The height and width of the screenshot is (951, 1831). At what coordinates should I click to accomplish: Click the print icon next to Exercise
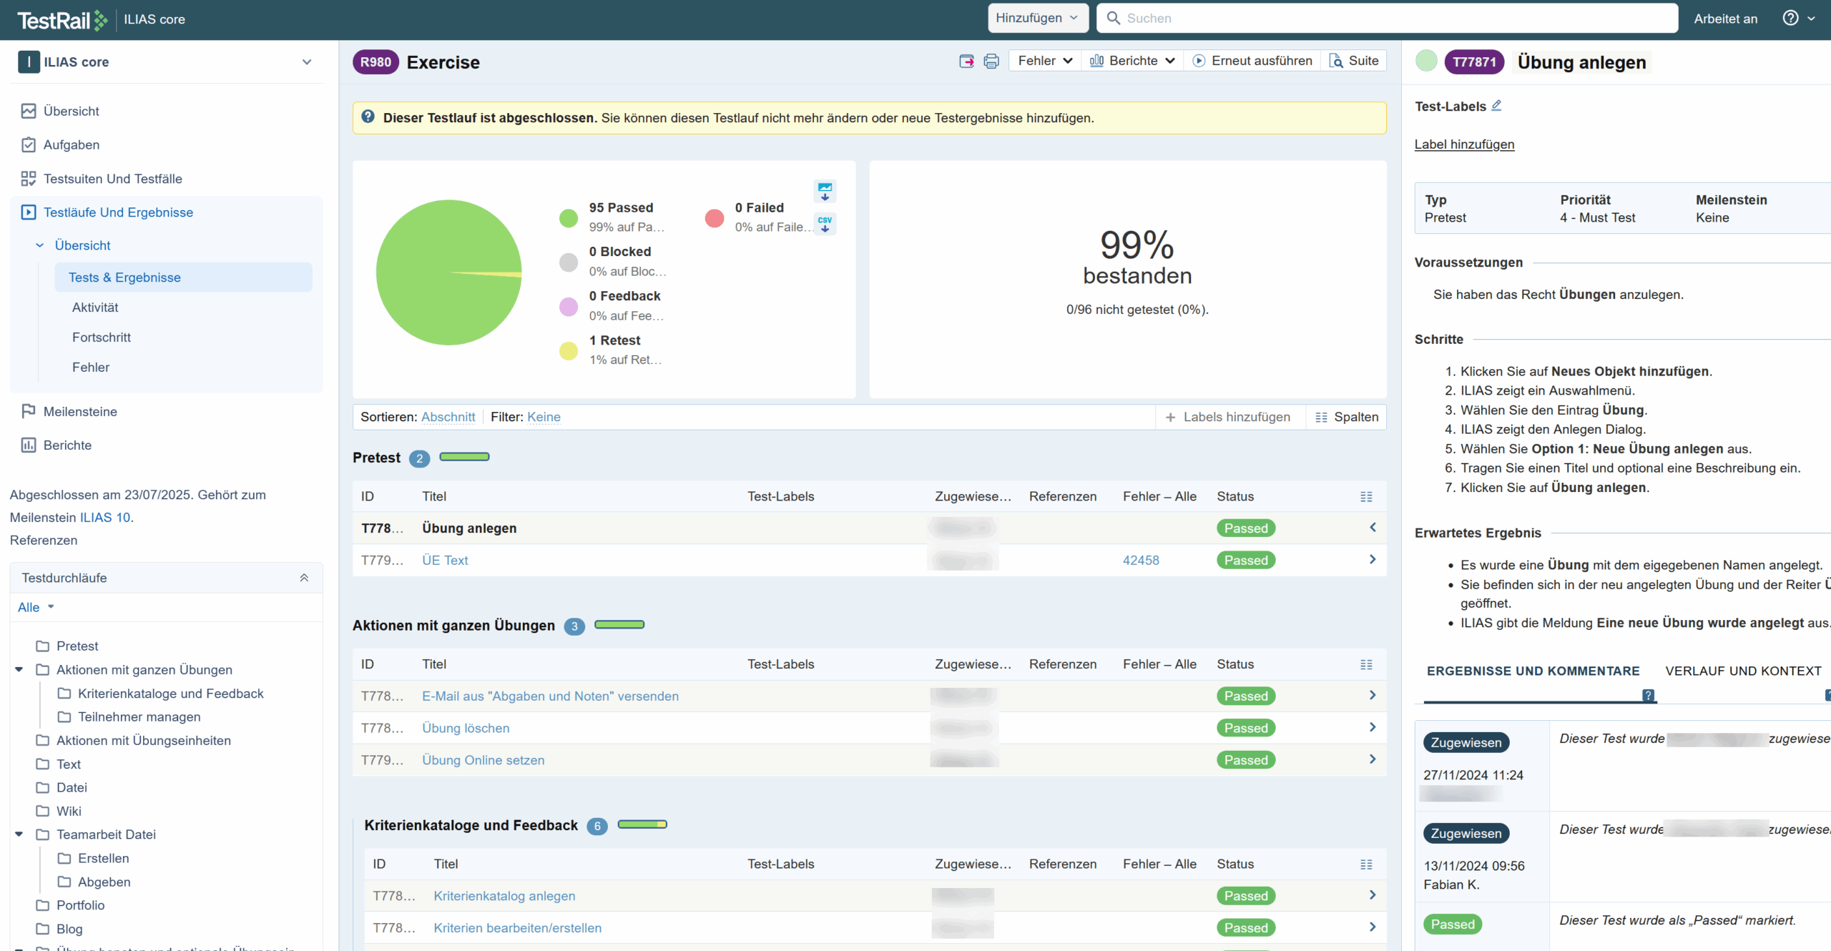pos(991,61)
